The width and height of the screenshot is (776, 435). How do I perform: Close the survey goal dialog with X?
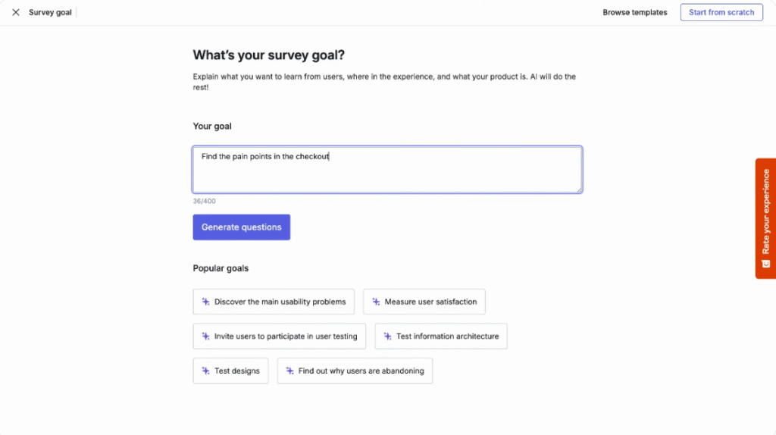[x=16, y=12]
